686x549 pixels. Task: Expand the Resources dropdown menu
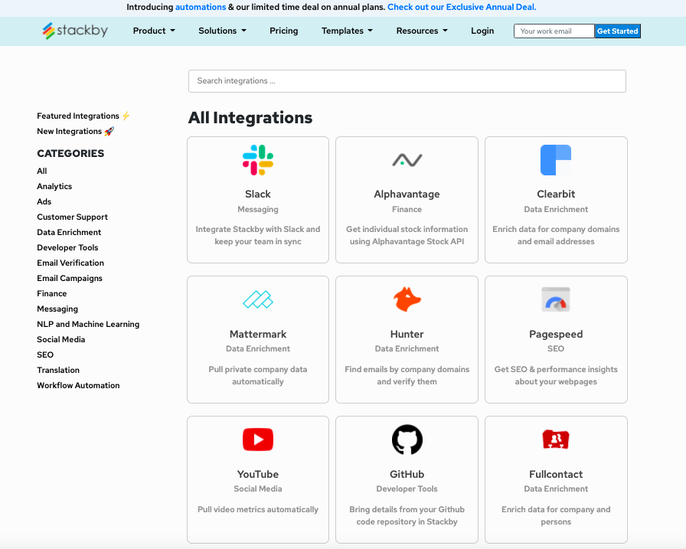422,31
